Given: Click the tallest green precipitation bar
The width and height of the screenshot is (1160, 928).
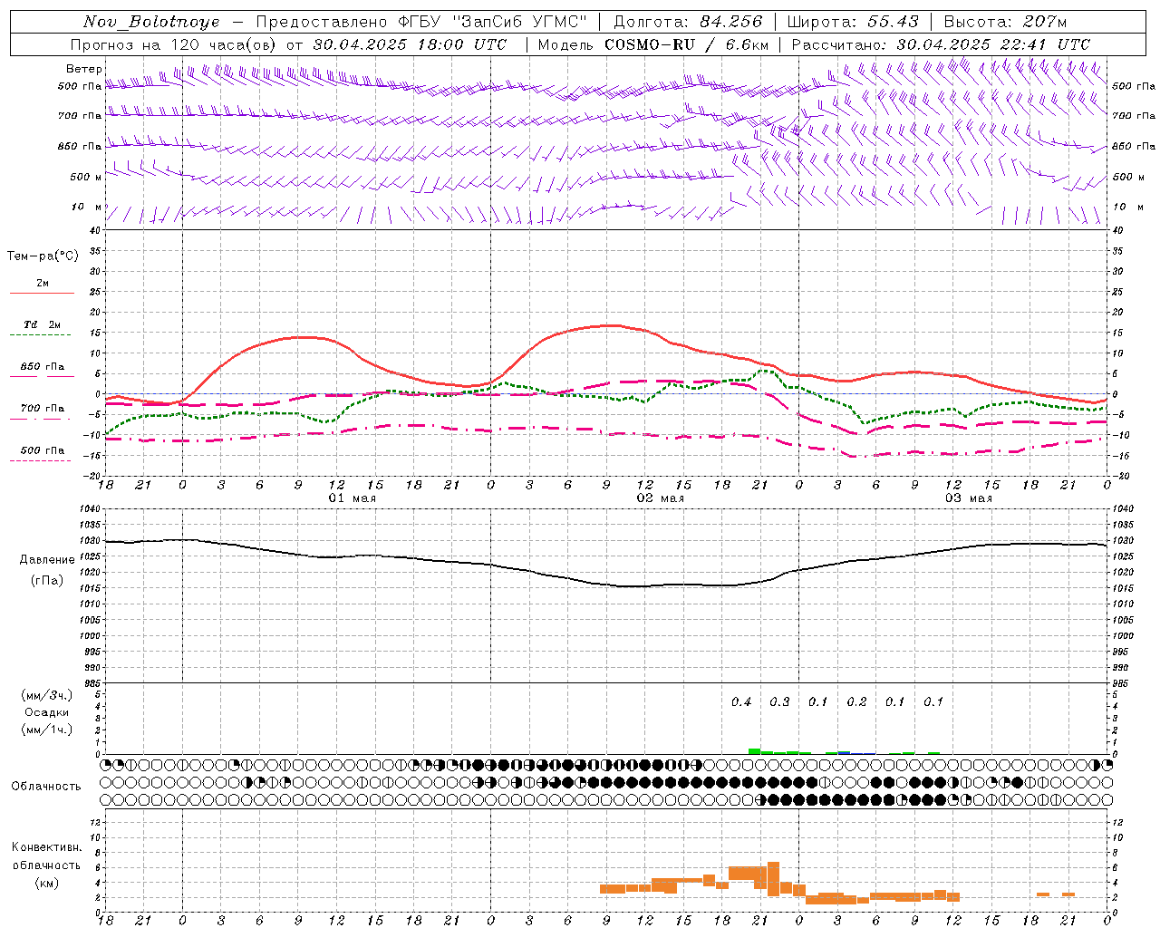Looking at the screenshot, I should point(754,751).
